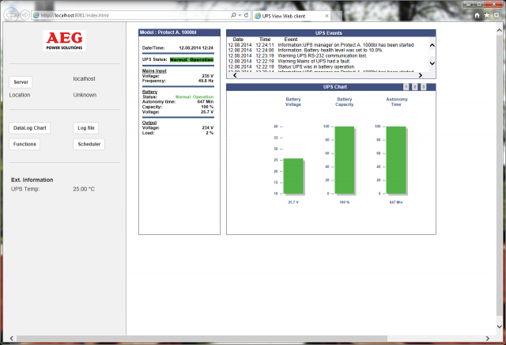Click page horizontal scrollbar left arrow
This screenshot has width=506, height=345.
pos(12,338)
